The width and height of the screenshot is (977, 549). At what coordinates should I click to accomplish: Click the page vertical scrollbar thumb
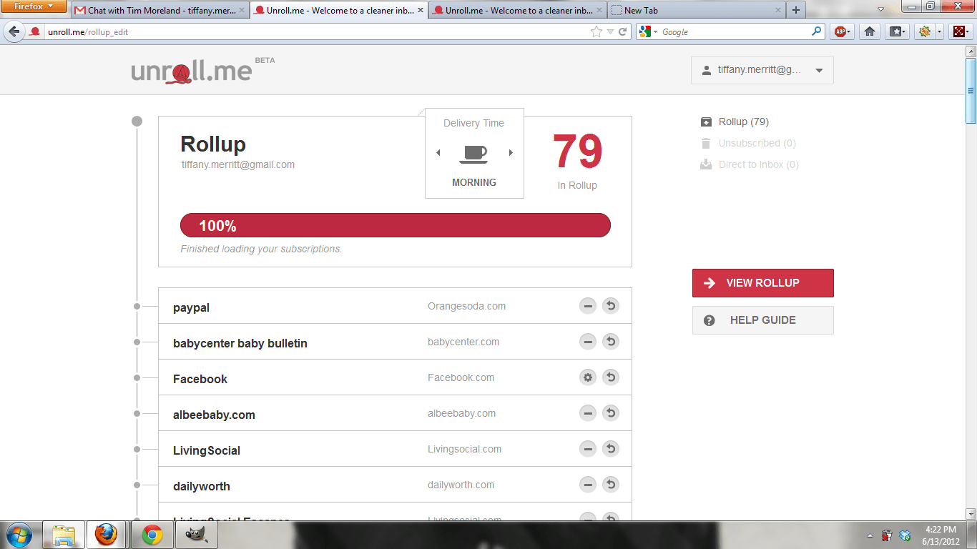click(x=971, y=90)
